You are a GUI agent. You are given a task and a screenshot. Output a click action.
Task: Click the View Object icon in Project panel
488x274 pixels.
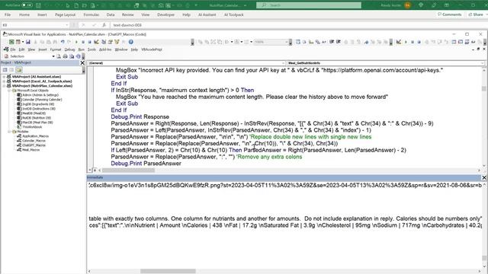12,70
